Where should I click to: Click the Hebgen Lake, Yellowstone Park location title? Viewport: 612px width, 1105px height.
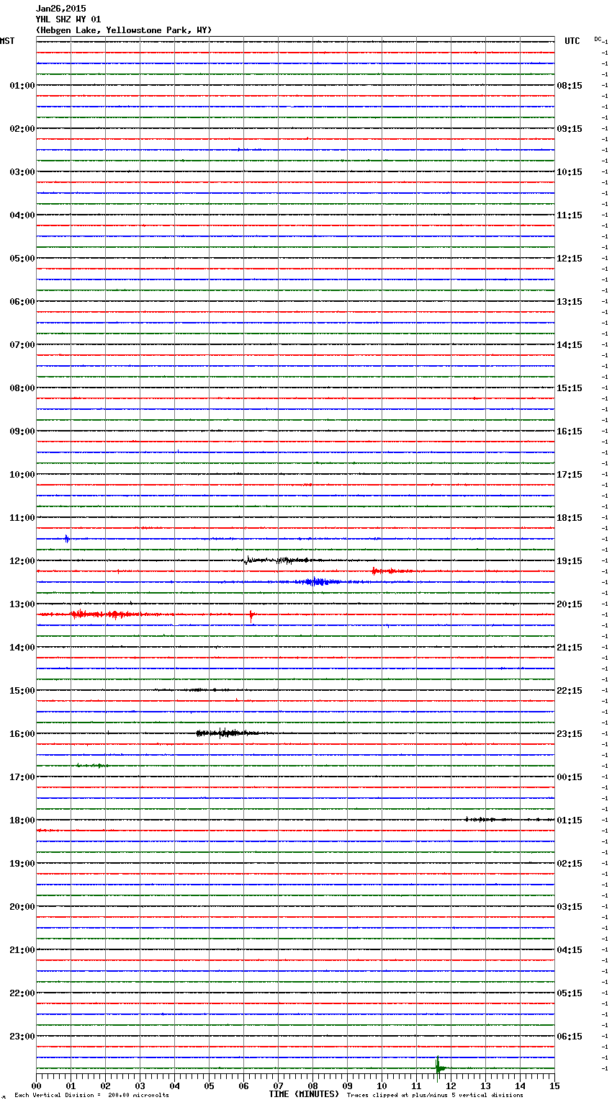tap(124, 30)
